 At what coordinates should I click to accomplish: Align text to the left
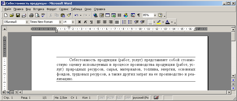pyautogui.click(x=98, y=22)
